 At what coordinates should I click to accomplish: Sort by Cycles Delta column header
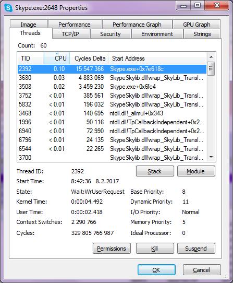coord(89,58)
